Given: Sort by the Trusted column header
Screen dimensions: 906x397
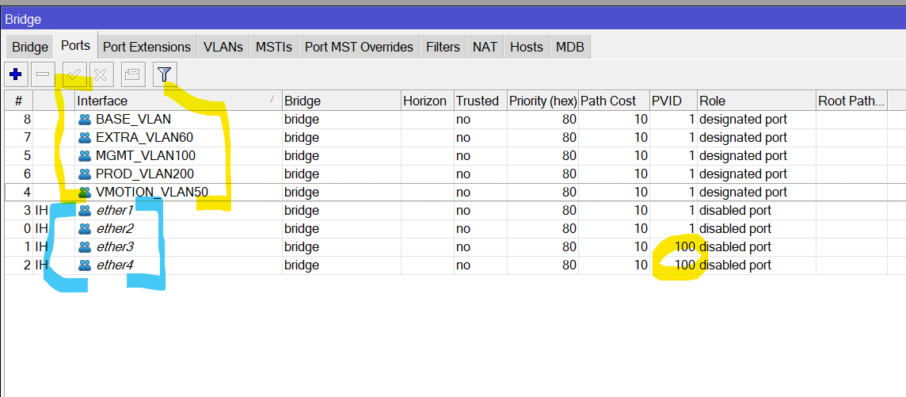Looking at the screenshot, I should 480,101.
